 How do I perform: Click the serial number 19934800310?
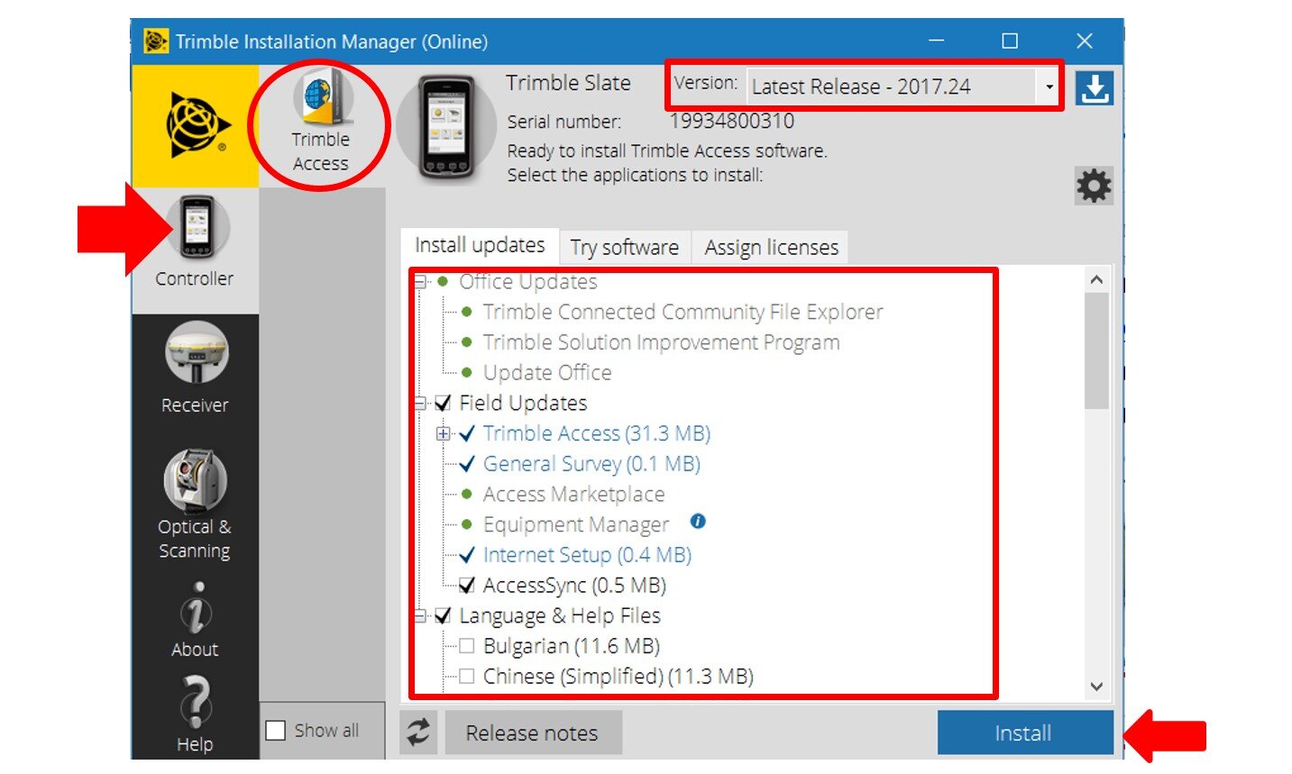coord(732,121)
